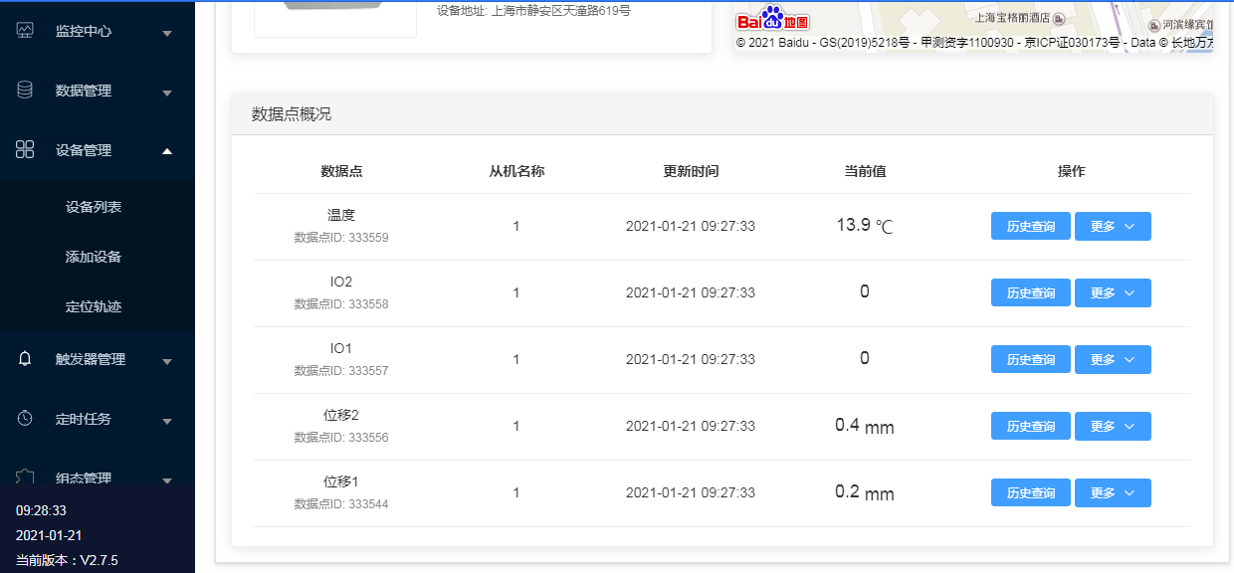This screenshot has height=573, width=1234.
Task: Collapse the 设备管理 menu arrow
Action: pyautogui.click(x=167, y=151)
